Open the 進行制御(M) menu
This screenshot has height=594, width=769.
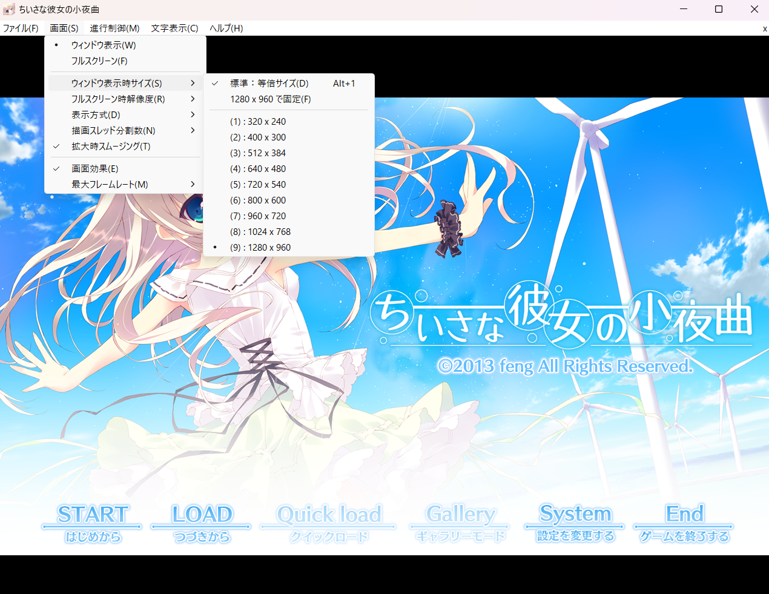(x=114, y=28)
